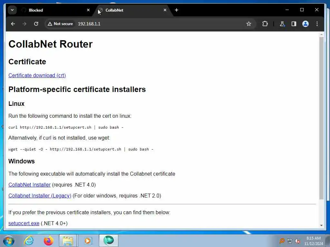This screenshot has height=247, width=330.
Task: Open the profile avatar menu
Action: click(x=306, y=24)
